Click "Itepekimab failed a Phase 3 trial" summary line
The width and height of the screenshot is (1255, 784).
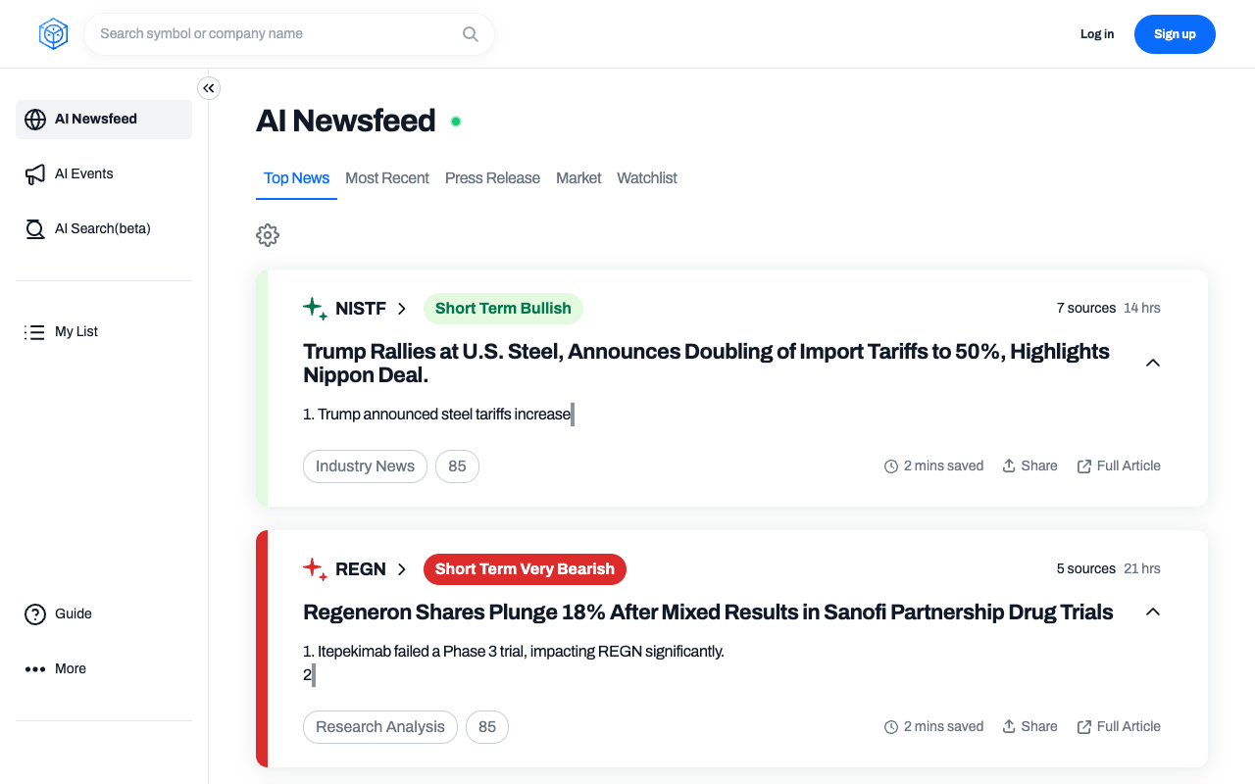[x=514, y=652]
